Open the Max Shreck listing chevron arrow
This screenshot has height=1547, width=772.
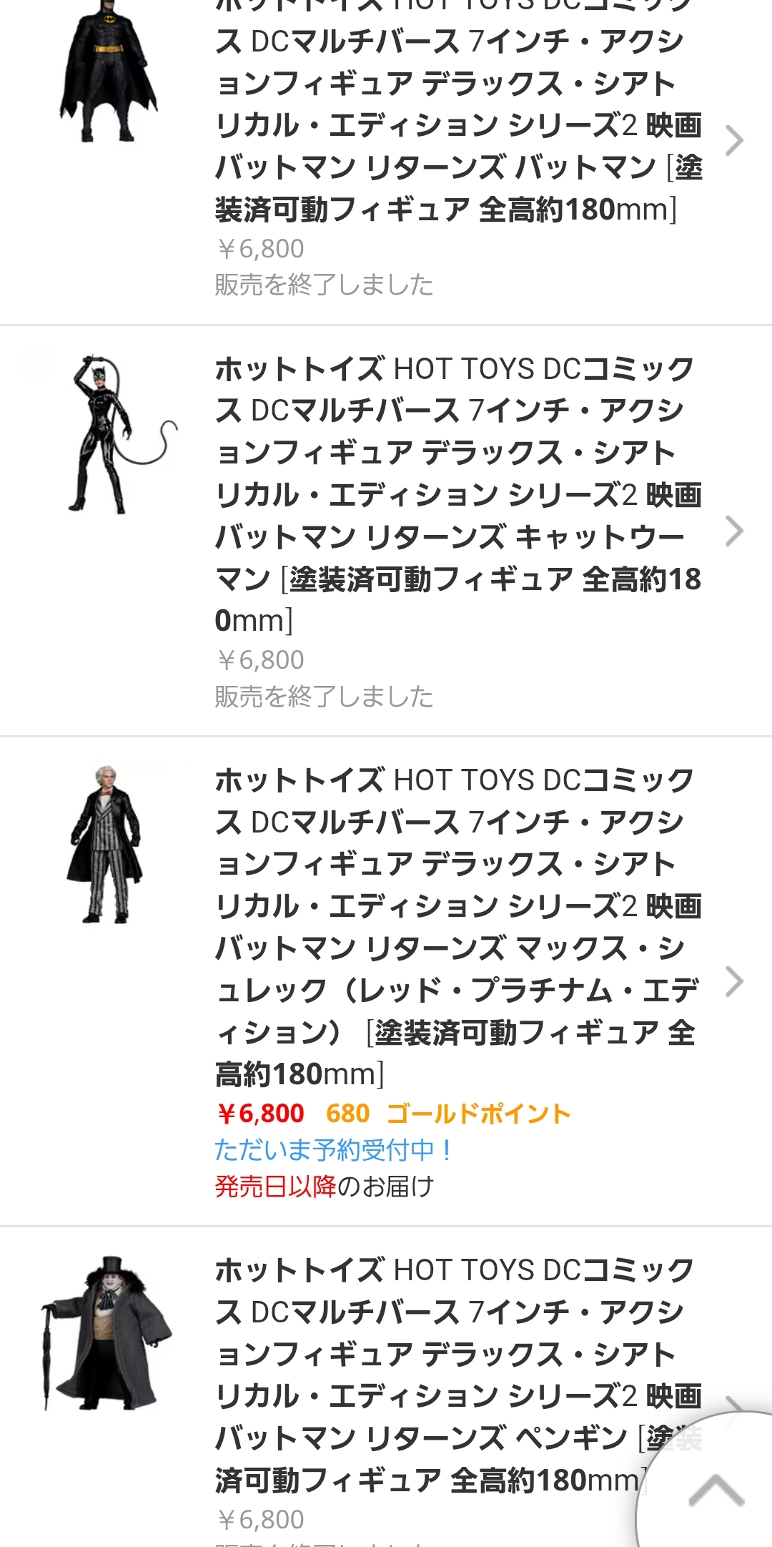734,981
